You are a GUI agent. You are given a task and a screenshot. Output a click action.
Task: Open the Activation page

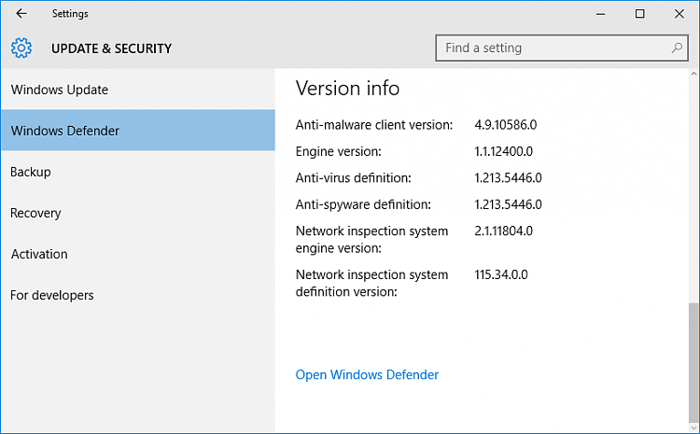pyautogui.click(x=138, y=254)
